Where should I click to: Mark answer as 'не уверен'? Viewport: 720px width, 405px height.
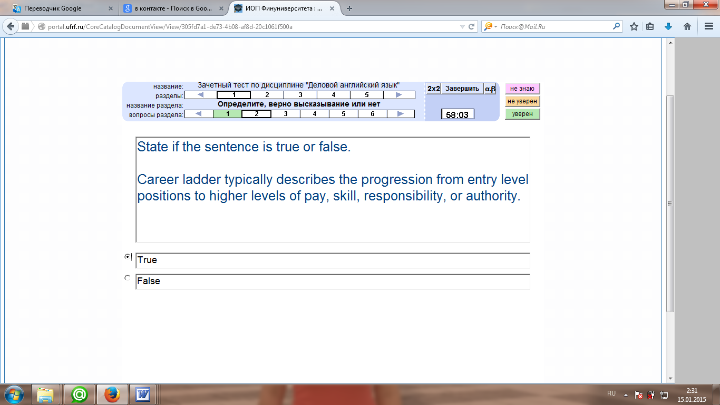522,101
